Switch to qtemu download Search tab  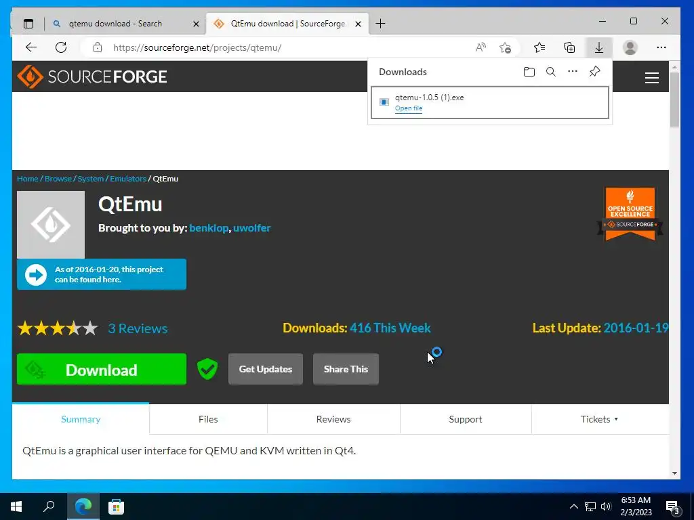point(125,24)
